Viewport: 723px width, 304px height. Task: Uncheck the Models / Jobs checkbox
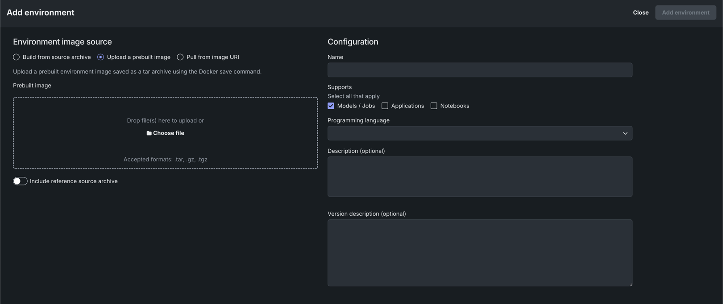coord(331,106)
